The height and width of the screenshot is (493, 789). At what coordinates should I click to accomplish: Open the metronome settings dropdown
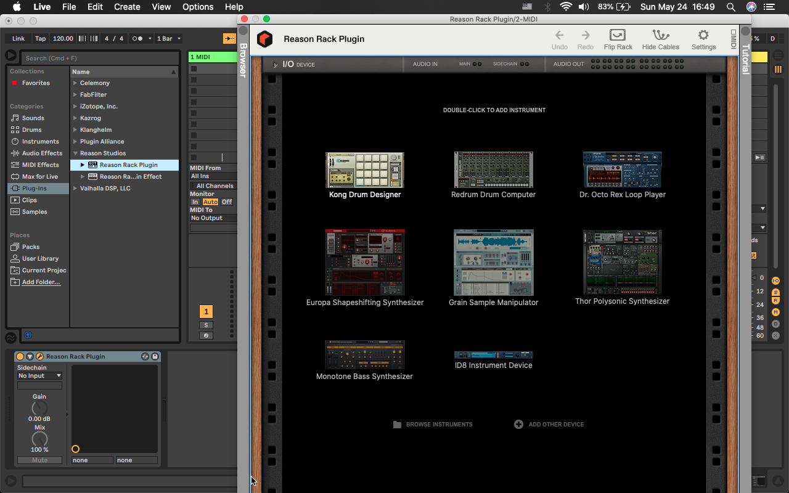[150, 38]
